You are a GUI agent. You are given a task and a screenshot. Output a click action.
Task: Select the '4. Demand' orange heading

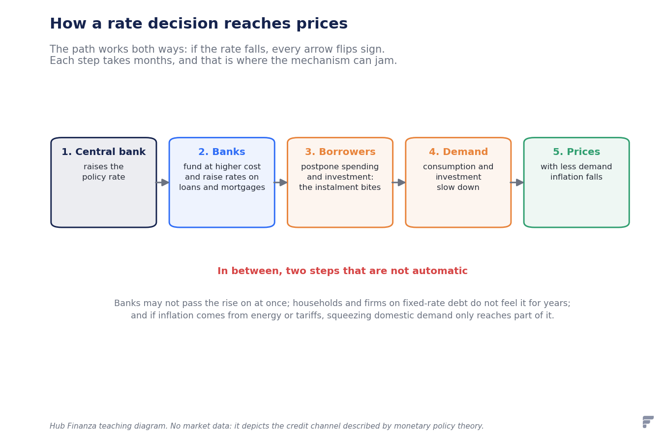(458, 152)
